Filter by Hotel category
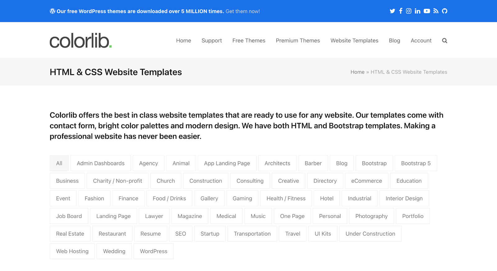This screenshot has height=271, width=497. pyautogui.click(x=327, y=199)
